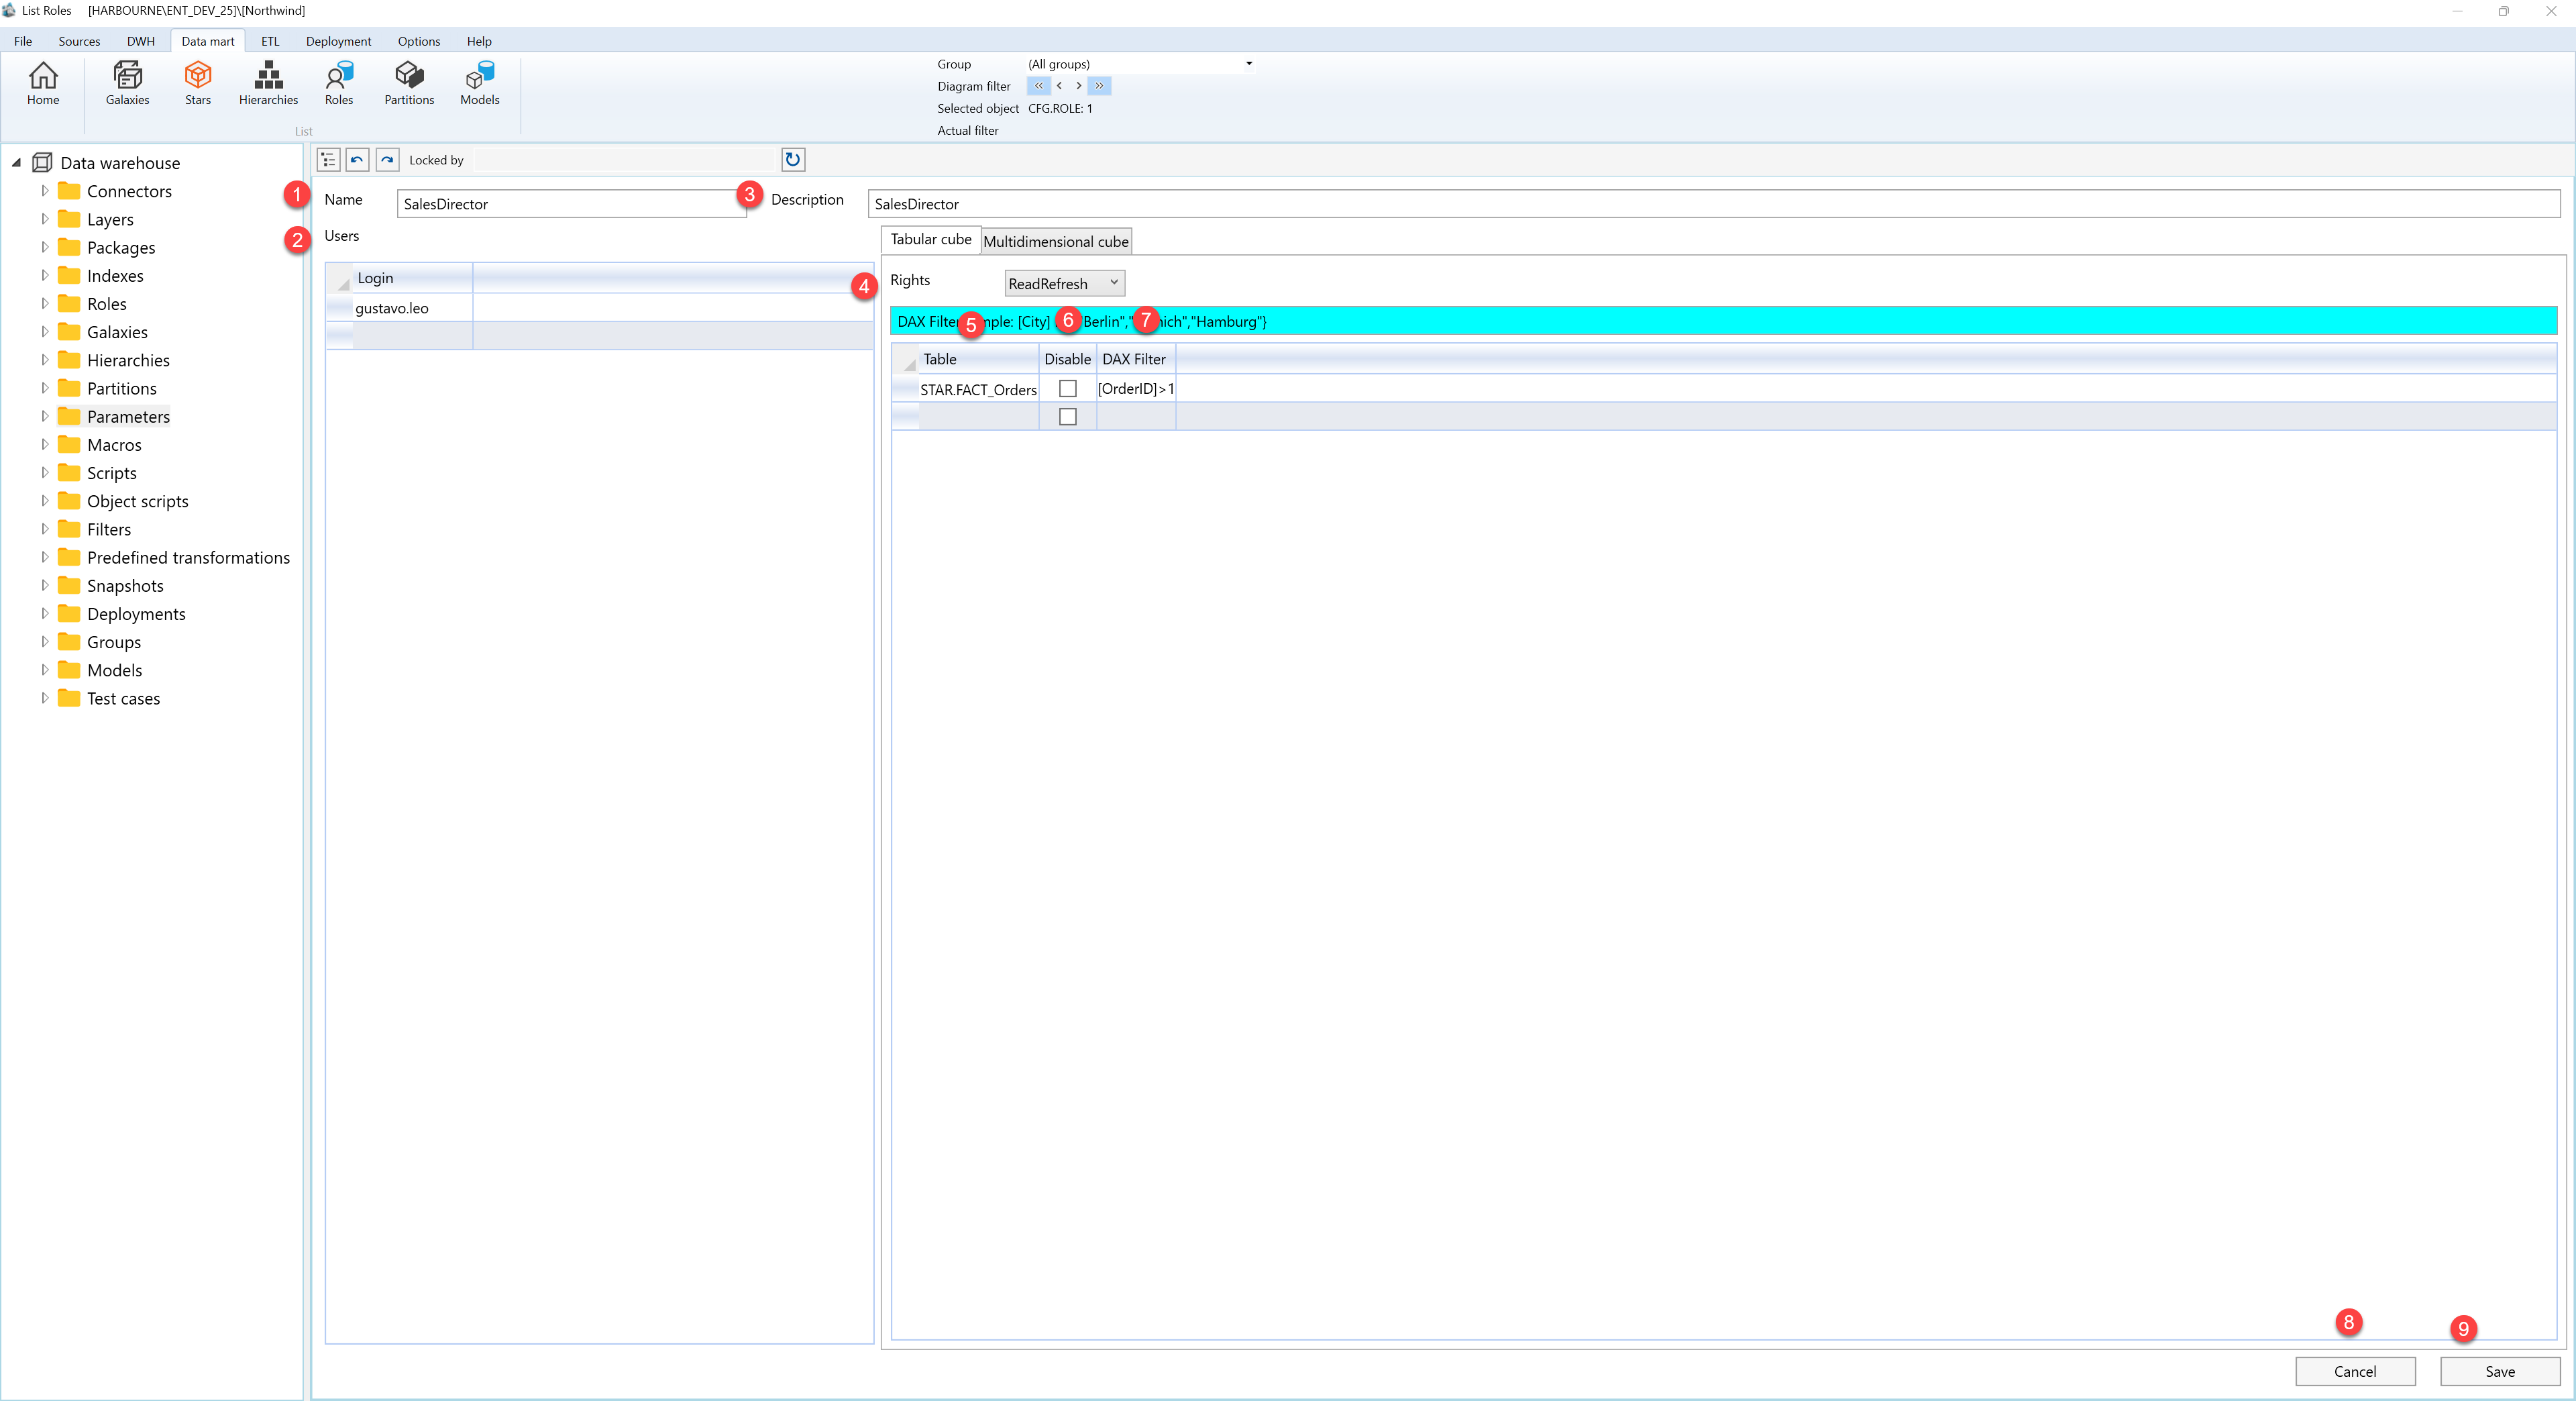2576x1401 pixels.
Task: Expand the Indexes tree node
Action: (44, 275)
